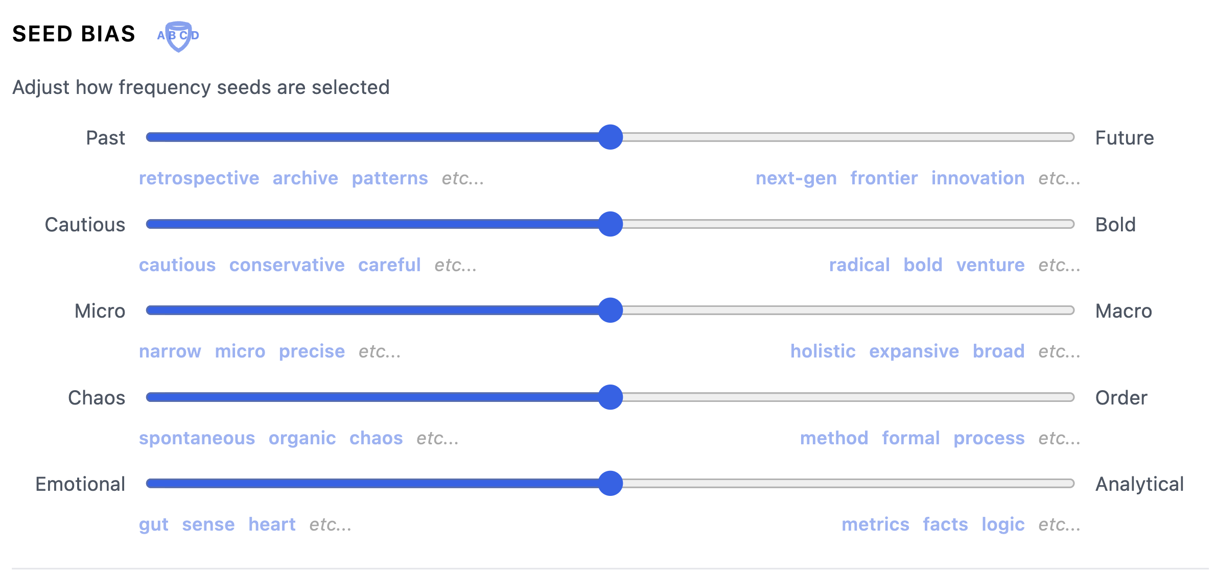Viewport: 1216px width, 573px height.
Task: Select the spontaneous seed word
Action: click(x=197, y=438)
